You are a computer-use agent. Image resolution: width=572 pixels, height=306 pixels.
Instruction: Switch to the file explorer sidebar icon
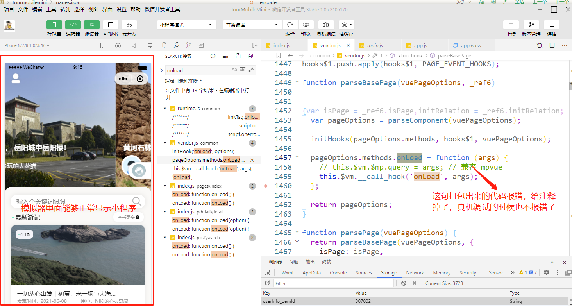point(164,45)
